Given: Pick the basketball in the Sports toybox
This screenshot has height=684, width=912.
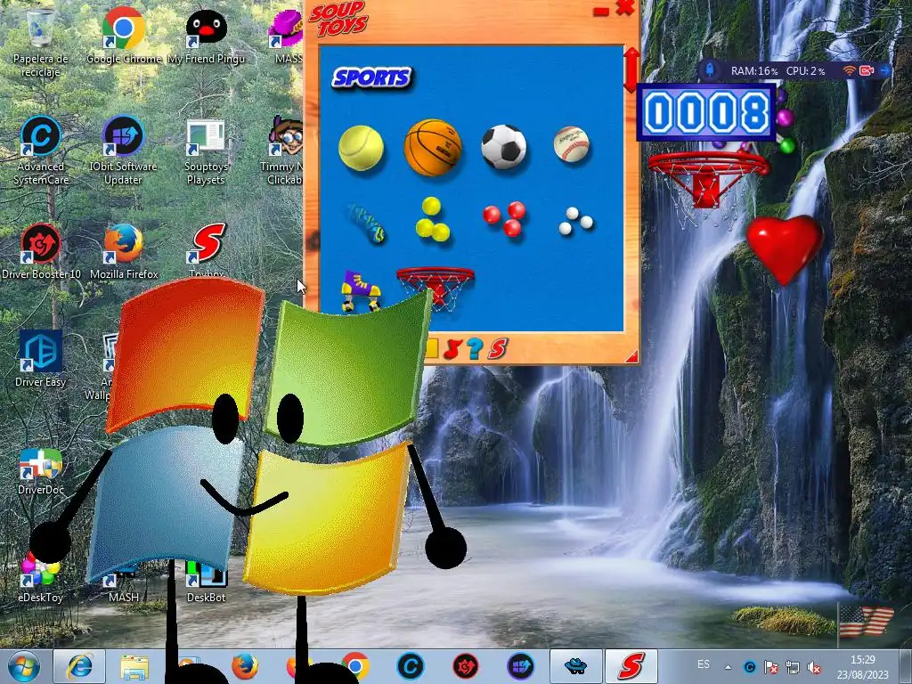Looking at the screenshot, I should pyautogui.click(x=433, y=148).
